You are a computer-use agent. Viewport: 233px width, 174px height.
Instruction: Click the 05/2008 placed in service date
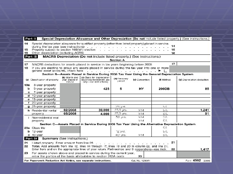(70, 114)
